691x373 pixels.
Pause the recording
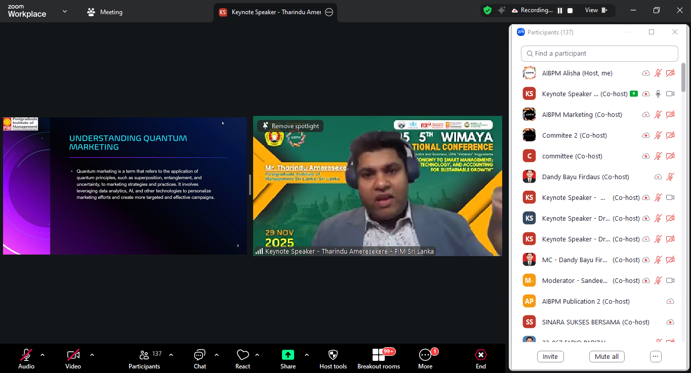tap(560, 10)
